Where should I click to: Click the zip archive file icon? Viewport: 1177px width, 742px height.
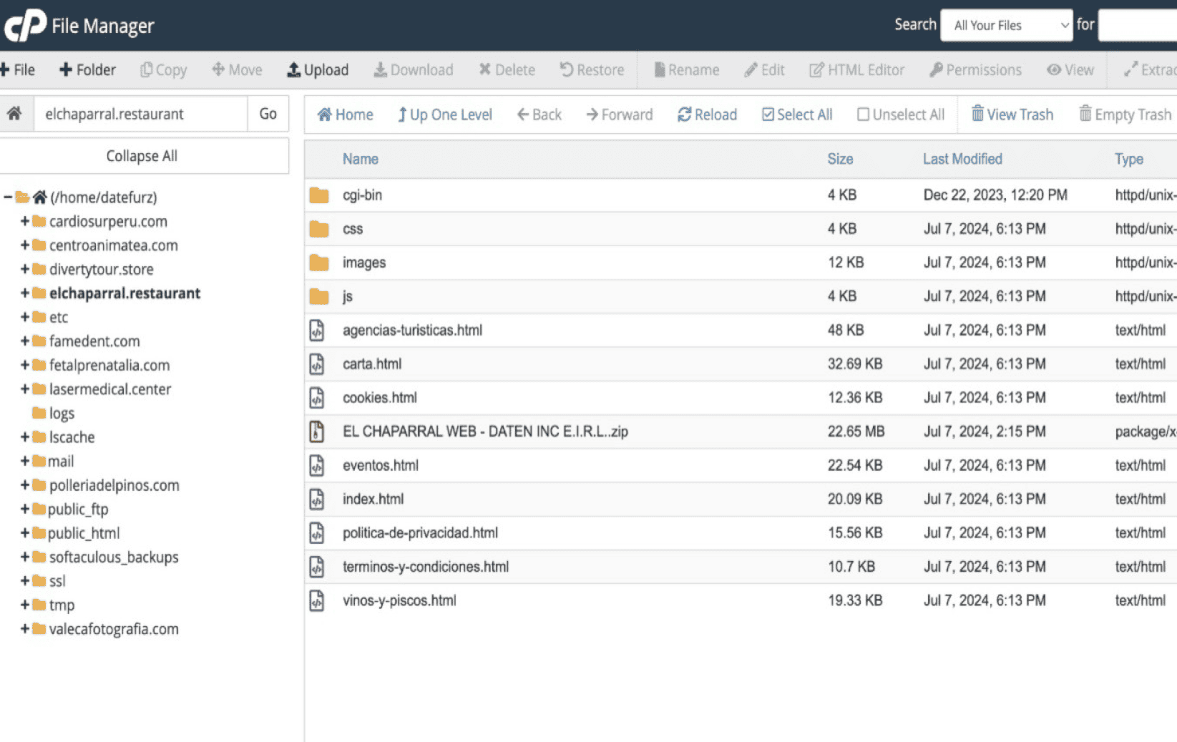coord(316,431)
